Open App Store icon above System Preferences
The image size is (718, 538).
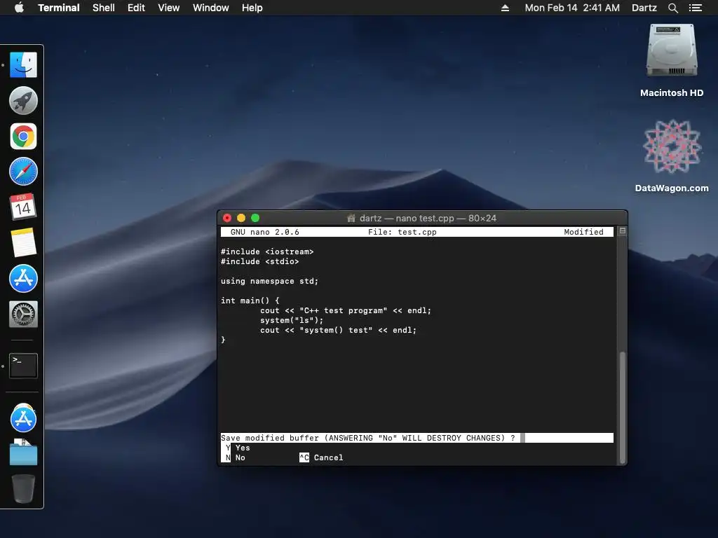click(x=23, y=278)
